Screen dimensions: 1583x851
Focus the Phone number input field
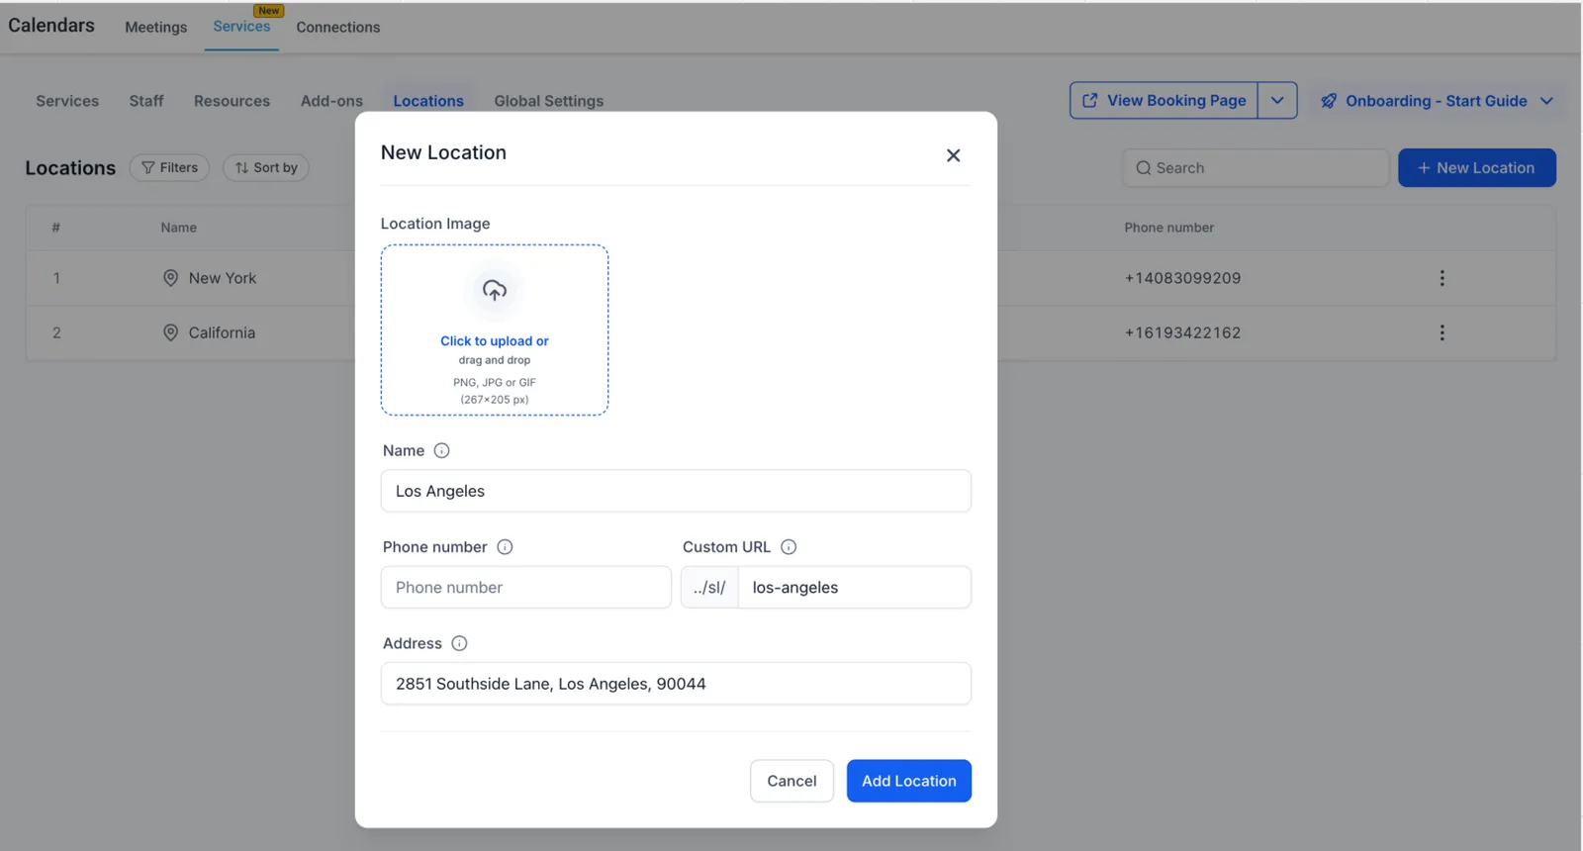[x=526, y=588]
